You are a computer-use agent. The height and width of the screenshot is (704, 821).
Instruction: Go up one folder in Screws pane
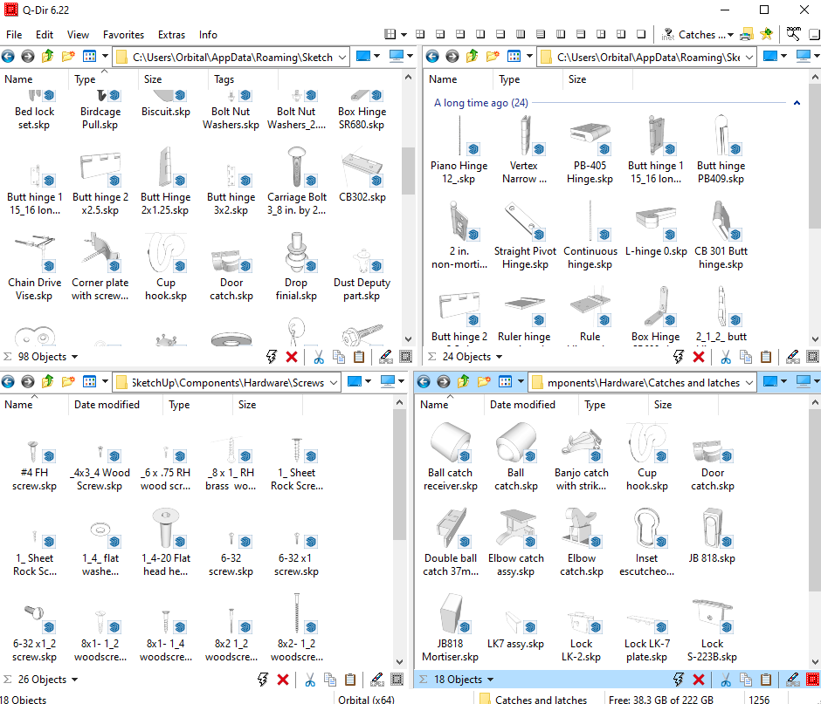click(x=48, y=382)
